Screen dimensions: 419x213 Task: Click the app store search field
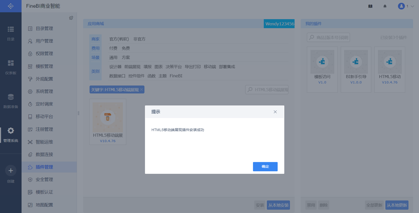(267, 90)
